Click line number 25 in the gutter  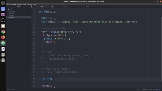coord(34,79)
